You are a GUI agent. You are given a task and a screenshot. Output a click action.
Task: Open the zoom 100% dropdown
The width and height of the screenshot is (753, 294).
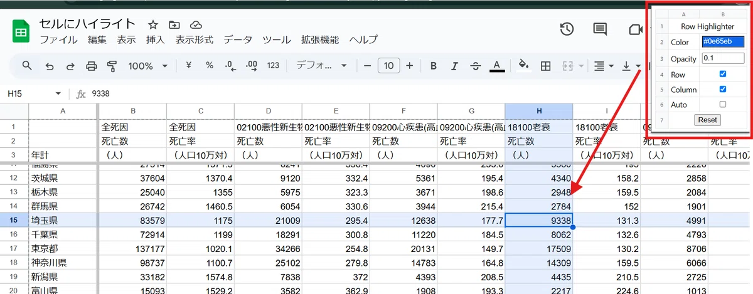(148, 66)
